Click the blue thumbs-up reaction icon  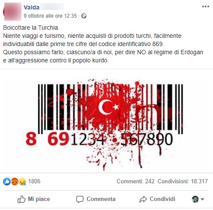coord(7,182)
